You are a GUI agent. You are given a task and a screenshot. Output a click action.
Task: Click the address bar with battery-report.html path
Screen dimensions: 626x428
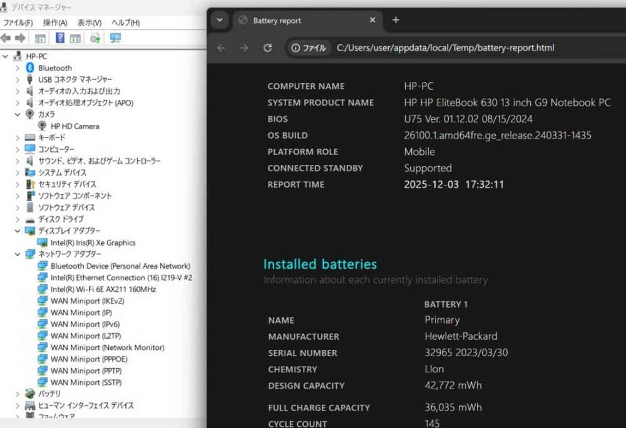(x=444, y=48)
